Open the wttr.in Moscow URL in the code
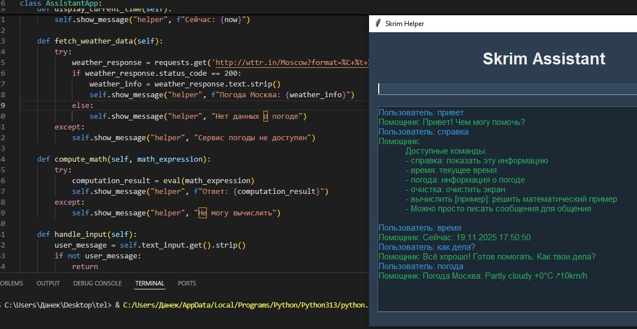637x329 pixels. (x=292, y=63)
